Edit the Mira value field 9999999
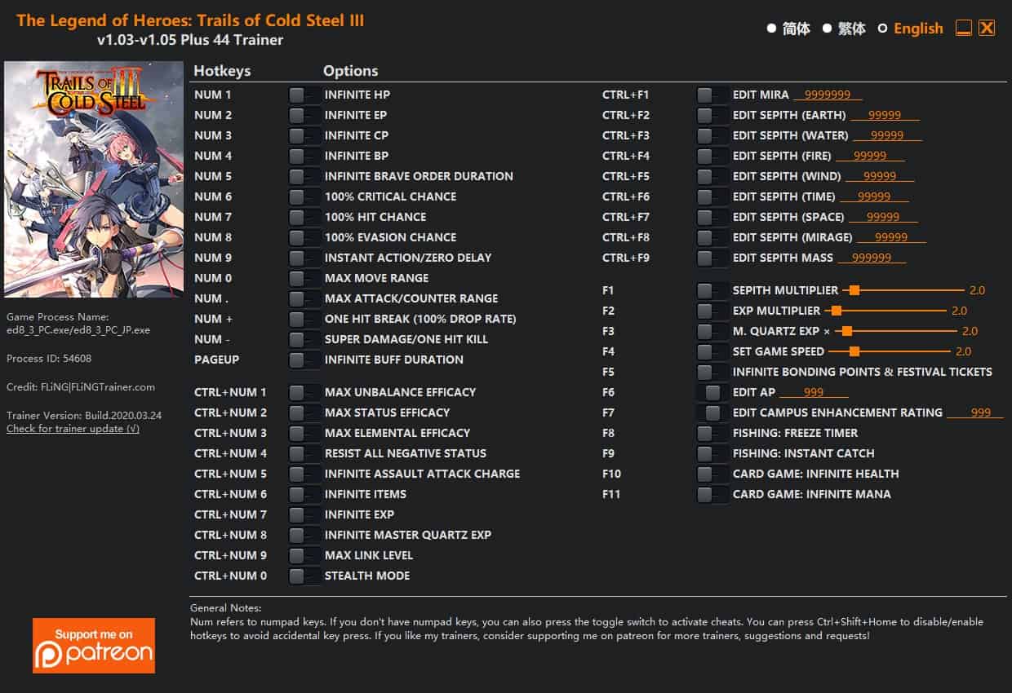This screenshot has width=1012, height=693. 828,95
